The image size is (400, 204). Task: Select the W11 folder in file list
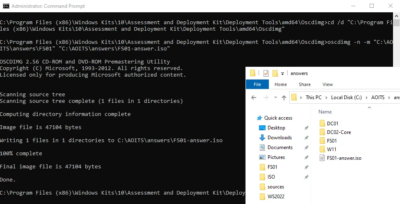coord(332,150)
